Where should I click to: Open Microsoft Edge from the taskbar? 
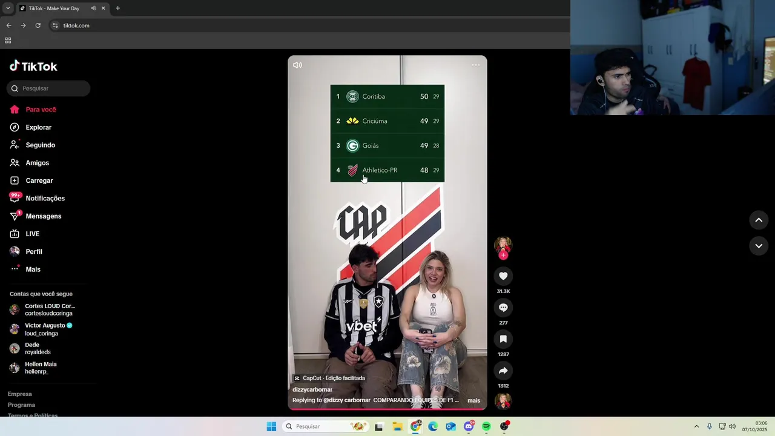click(x=433, y=426)
